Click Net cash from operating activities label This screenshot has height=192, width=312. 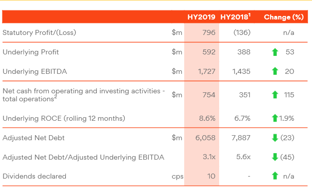click(x=84, y=95)
